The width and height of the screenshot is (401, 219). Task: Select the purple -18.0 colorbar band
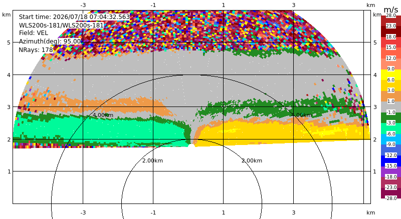click(391, 171)
